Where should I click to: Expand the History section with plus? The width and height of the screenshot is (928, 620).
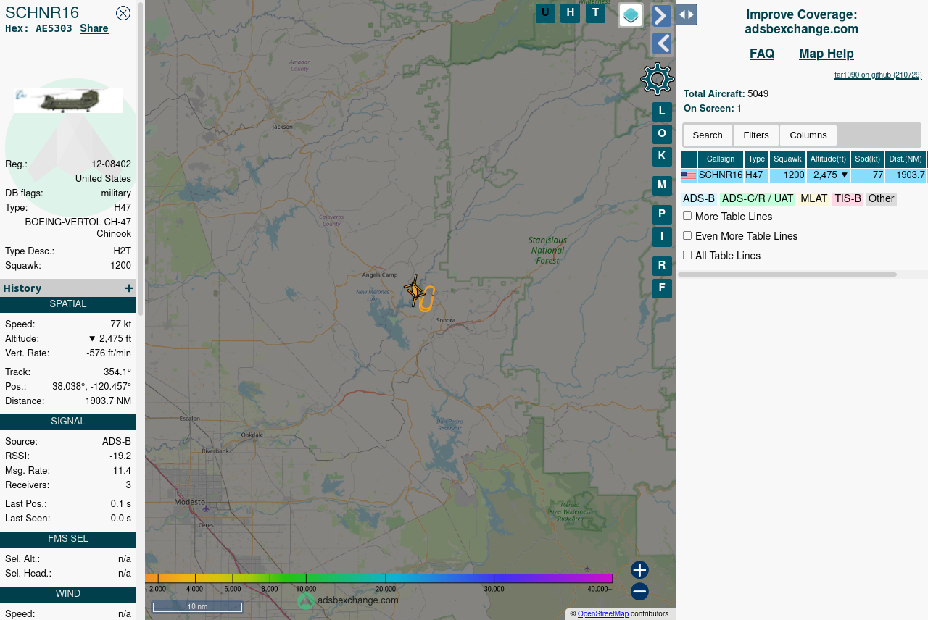[129, 288]
